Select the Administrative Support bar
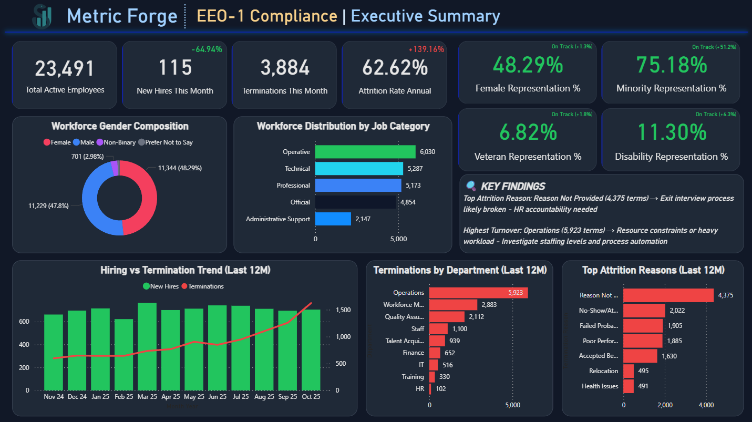 click(x=333, y=219)
